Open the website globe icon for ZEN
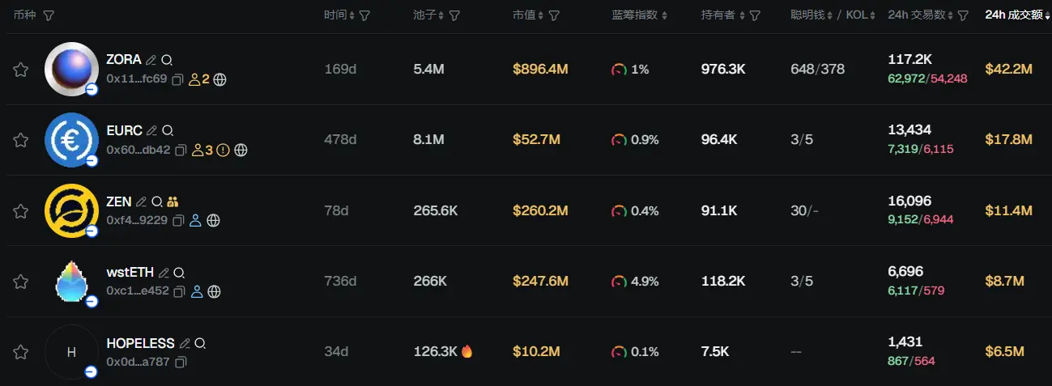This screenshot has width=1052, height=386. pos(213,220)
